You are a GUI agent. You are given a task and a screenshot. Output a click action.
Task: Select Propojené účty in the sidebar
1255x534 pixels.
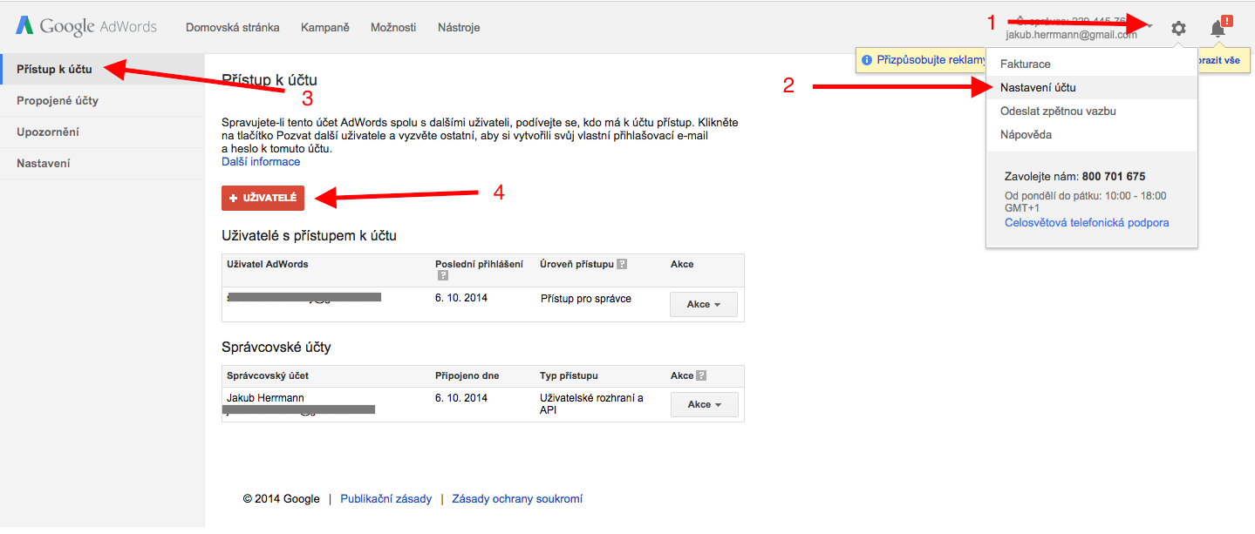tap(102, 100)
